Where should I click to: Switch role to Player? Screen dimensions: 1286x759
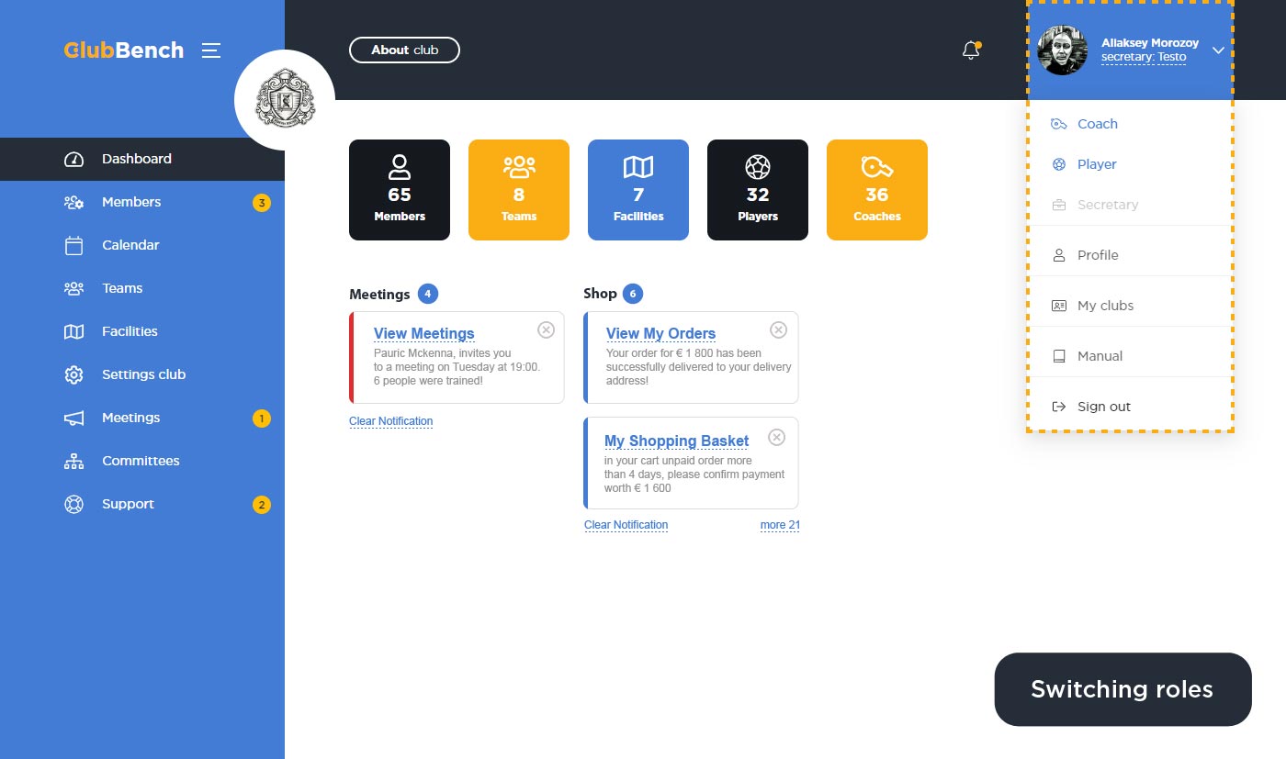click(x=1096, y=164)
